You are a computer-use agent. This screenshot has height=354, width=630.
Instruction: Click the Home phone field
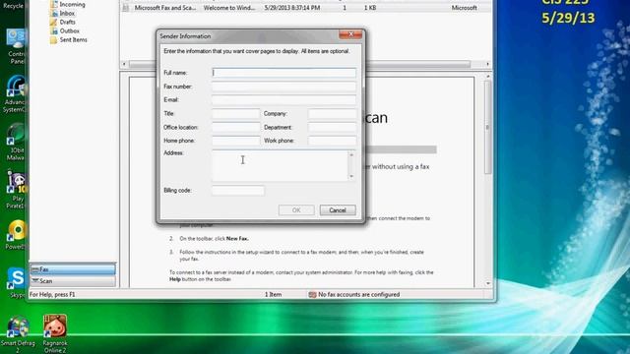click(236, 141)
